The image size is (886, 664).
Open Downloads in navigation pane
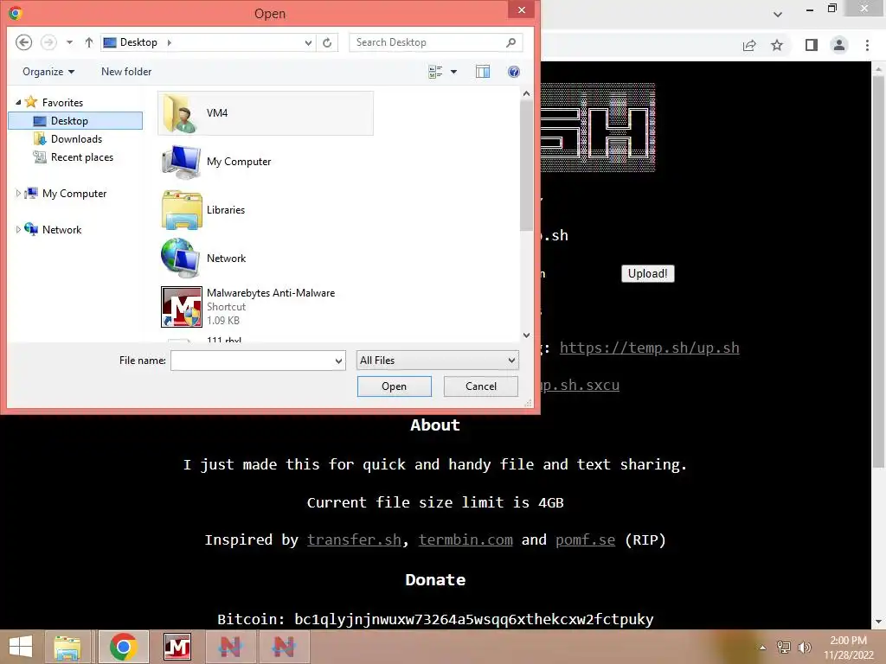76,139
